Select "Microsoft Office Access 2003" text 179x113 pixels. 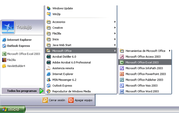pyautogui.click(x=143, y=57)
